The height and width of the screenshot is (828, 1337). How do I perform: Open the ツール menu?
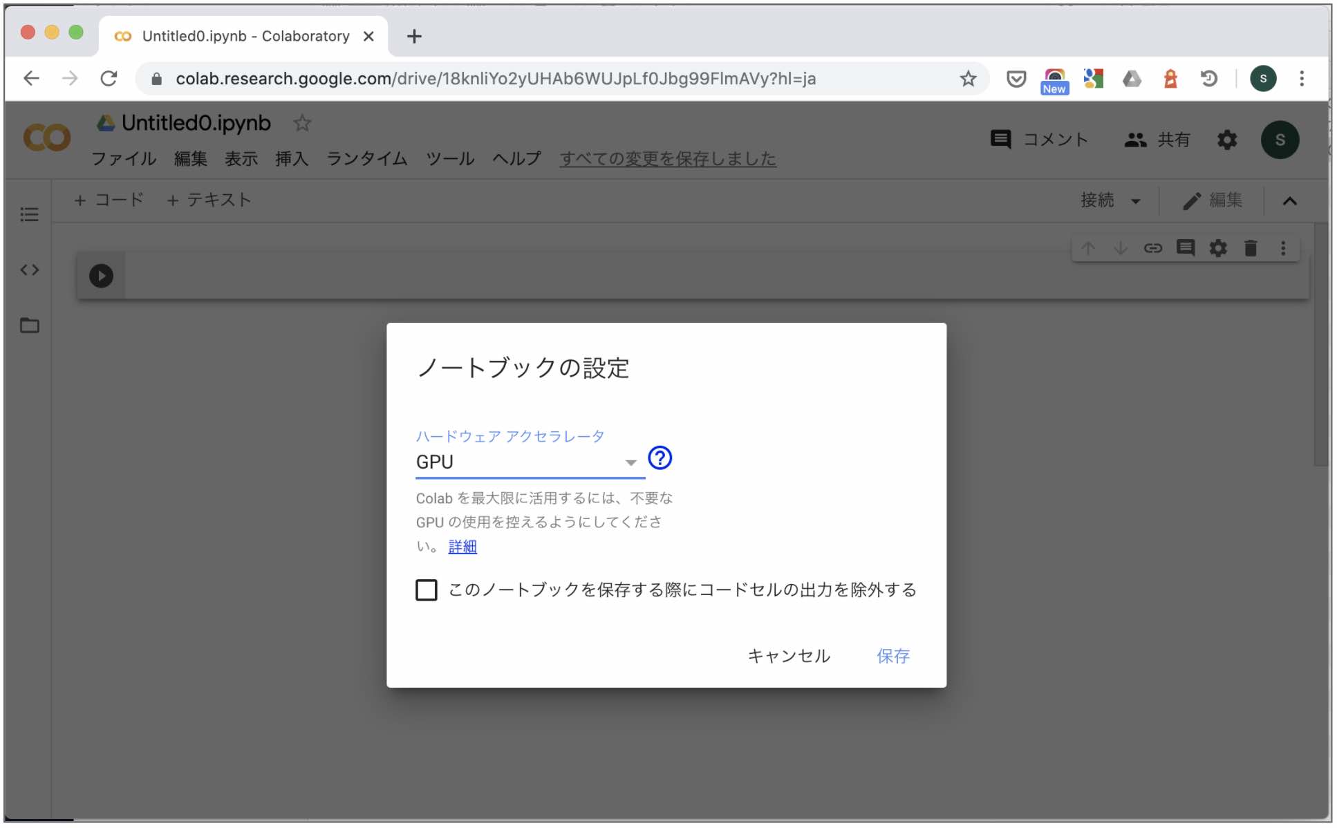pos(450,159)
